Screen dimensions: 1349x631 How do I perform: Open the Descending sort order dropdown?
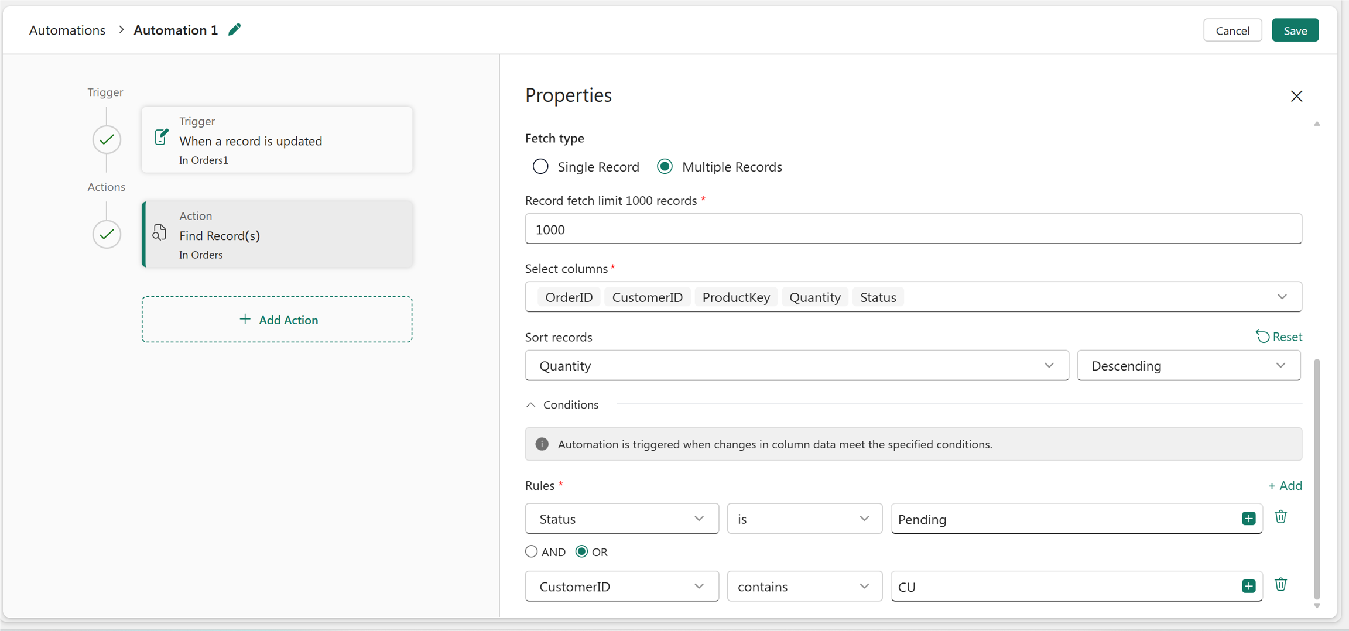pos(1189,366)
